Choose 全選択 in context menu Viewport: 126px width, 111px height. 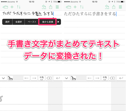[19, 22]
